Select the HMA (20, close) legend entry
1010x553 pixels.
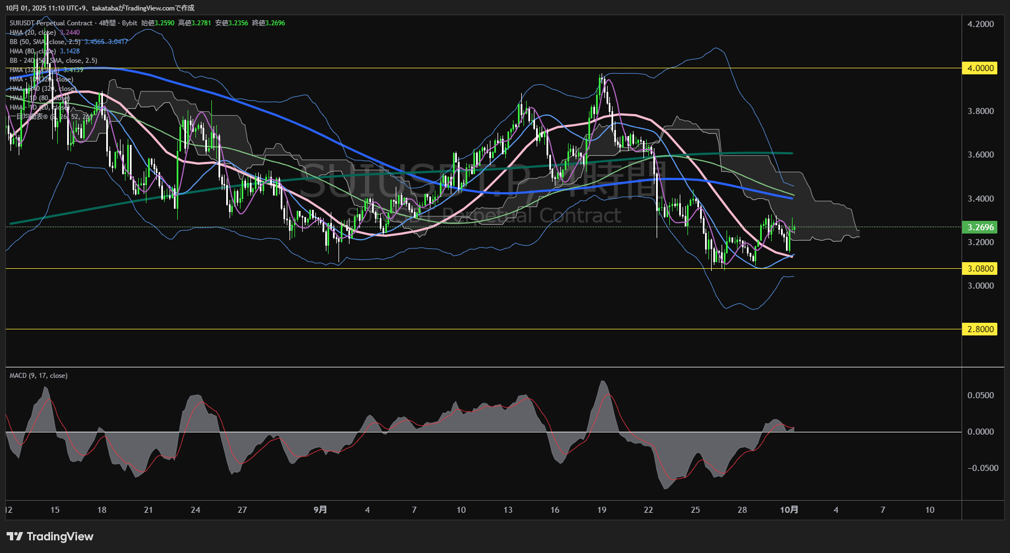33,32
